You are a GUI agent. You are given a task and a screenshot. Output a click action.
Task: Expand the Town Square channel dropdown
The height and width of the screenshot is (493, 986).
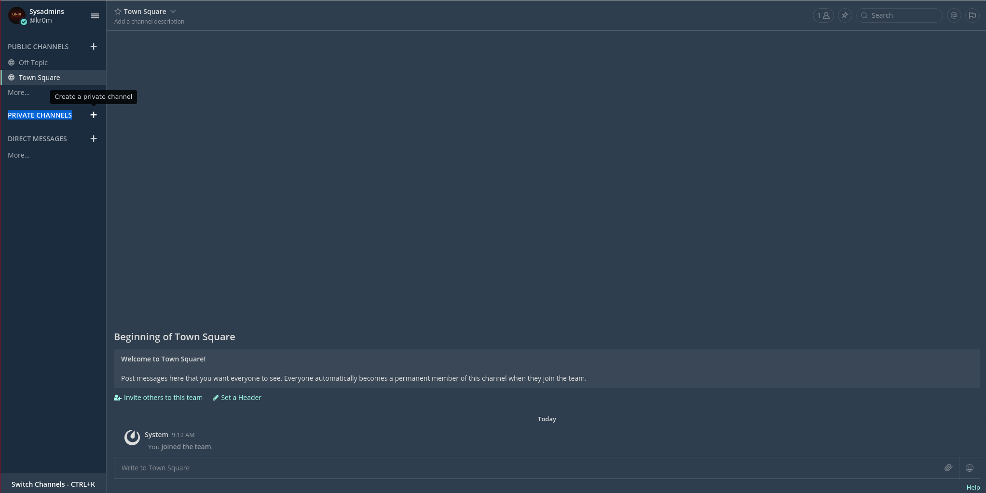tap(173, 12)
